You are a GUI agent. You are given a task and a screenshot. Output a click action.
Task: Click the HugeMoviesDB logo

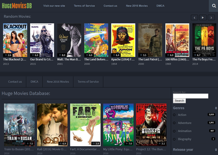17,6
